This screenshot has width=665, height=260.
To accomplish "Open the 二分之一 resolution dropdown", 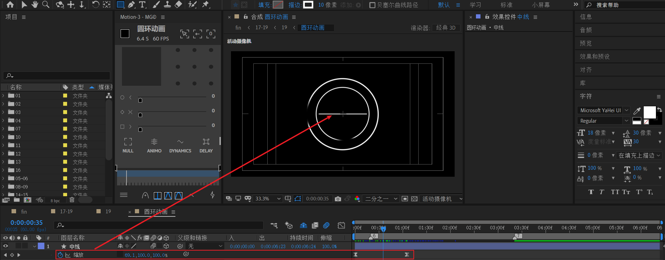I will click(381, 199).
